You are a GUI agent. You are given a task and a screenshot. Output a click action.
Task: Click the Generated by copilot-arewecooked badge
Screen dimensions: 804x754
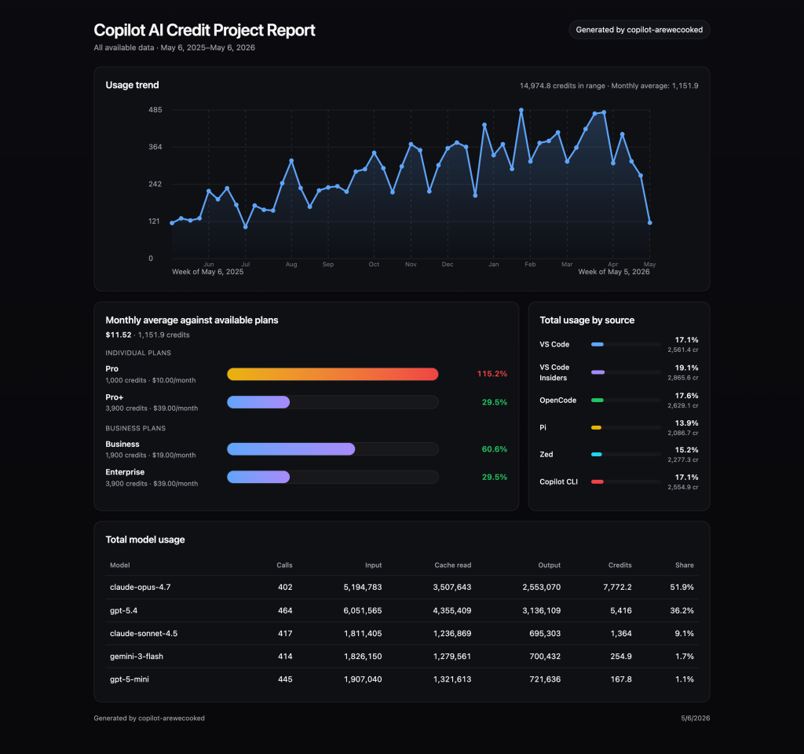pos(639,30)
